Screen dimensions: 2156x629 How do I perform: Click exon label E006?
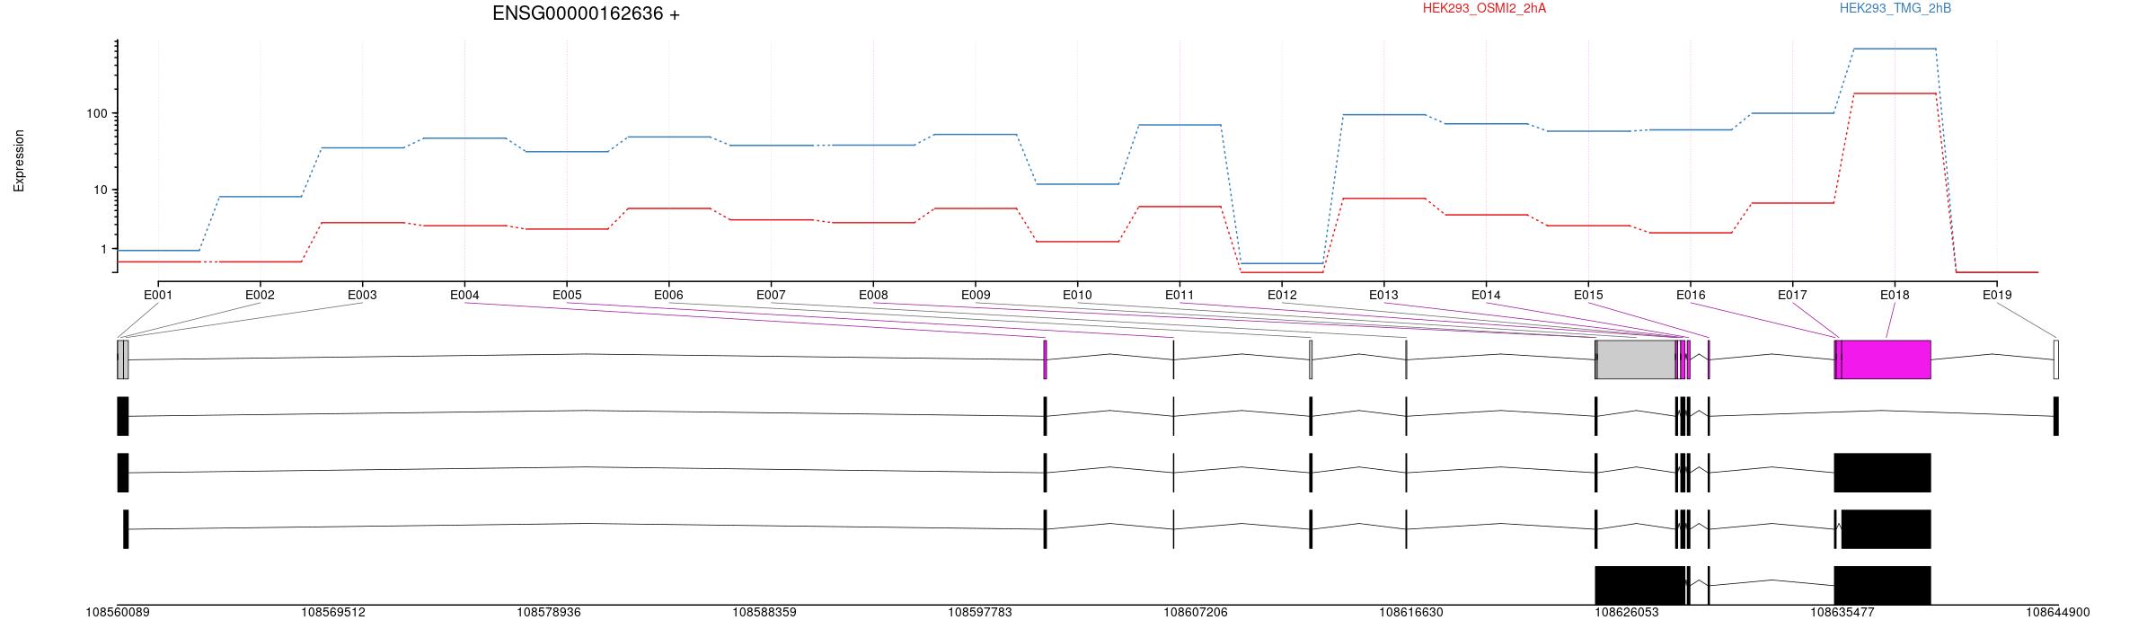coord(668,295)
